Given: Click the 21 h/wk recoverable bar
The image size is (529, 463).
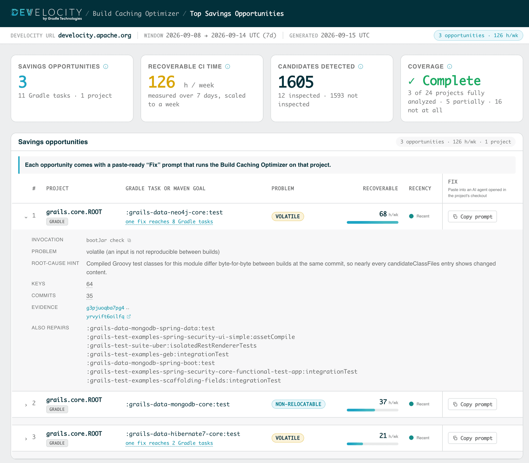Looking at the screenshot, I should pos(372,444).
